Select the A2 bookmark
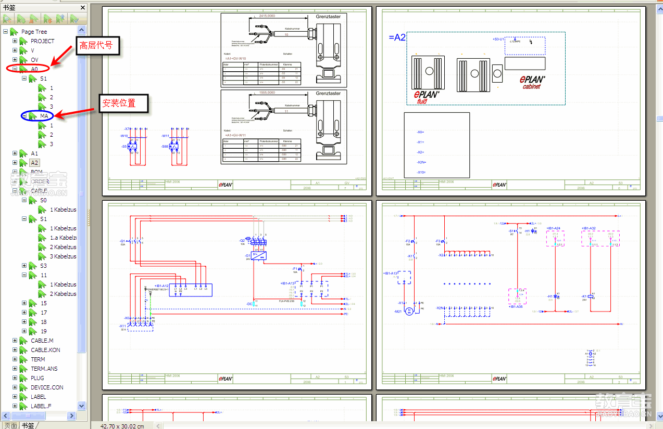 click(x=34, y=163)
